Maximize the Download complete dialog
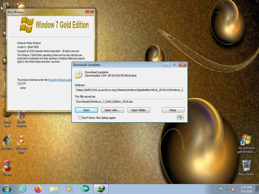Screen dimensions: 259x194 coord(174,65)
